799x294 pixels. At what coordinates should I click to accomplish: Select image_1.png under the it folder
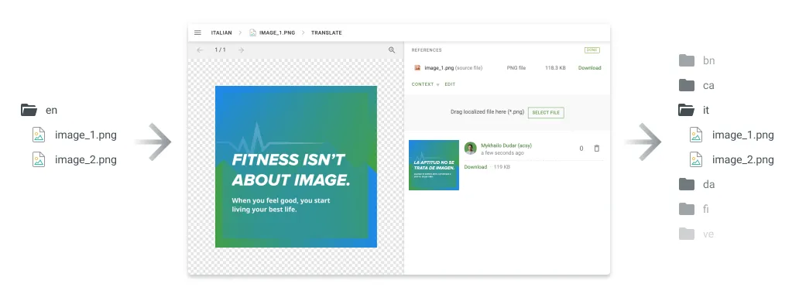732,135
